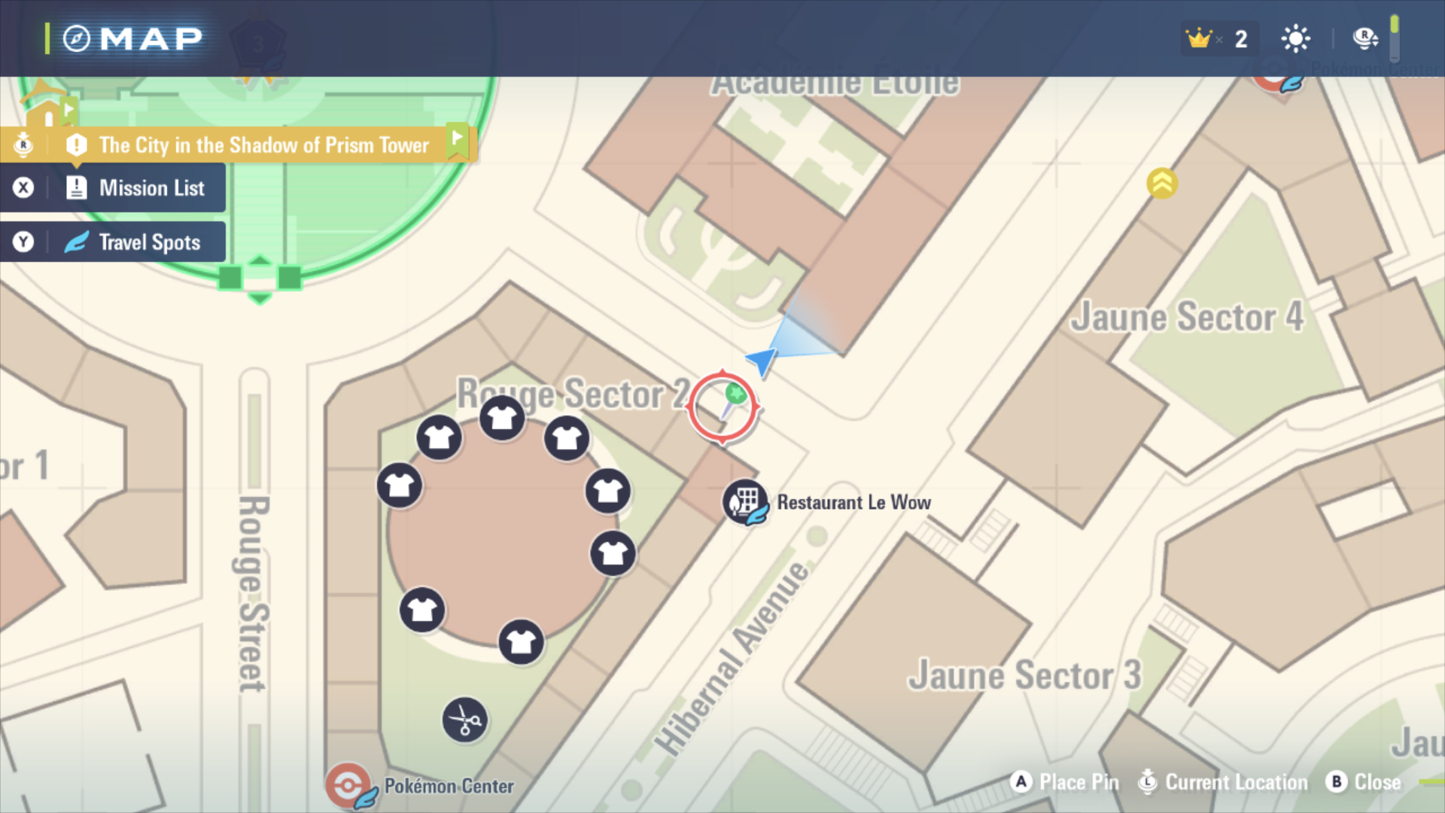Click the green star pin in red circle

pos(735,394)
